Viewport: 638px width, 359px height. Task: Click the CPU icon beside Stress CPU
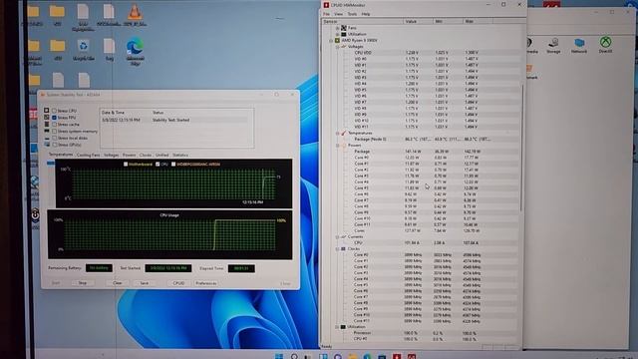47,111
